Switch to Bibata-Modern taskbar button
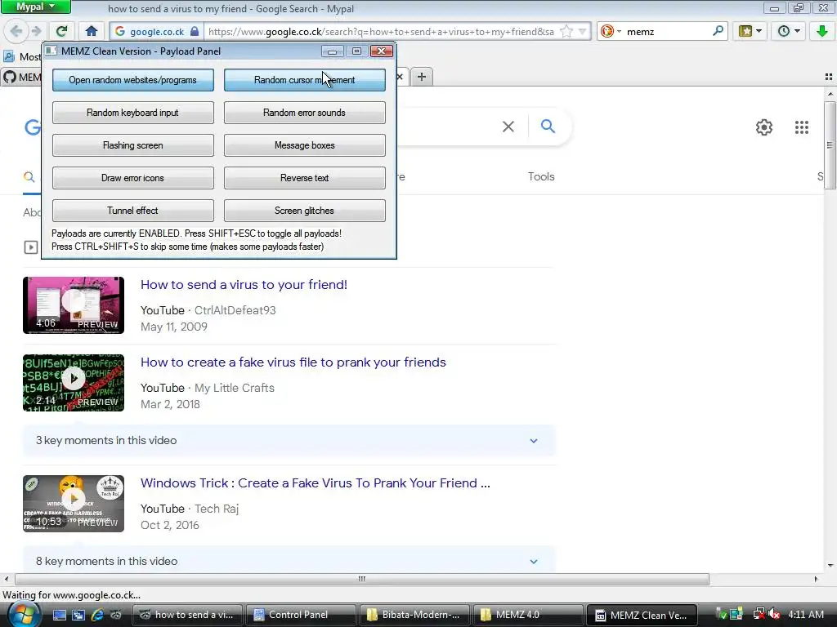 [414, 615]
